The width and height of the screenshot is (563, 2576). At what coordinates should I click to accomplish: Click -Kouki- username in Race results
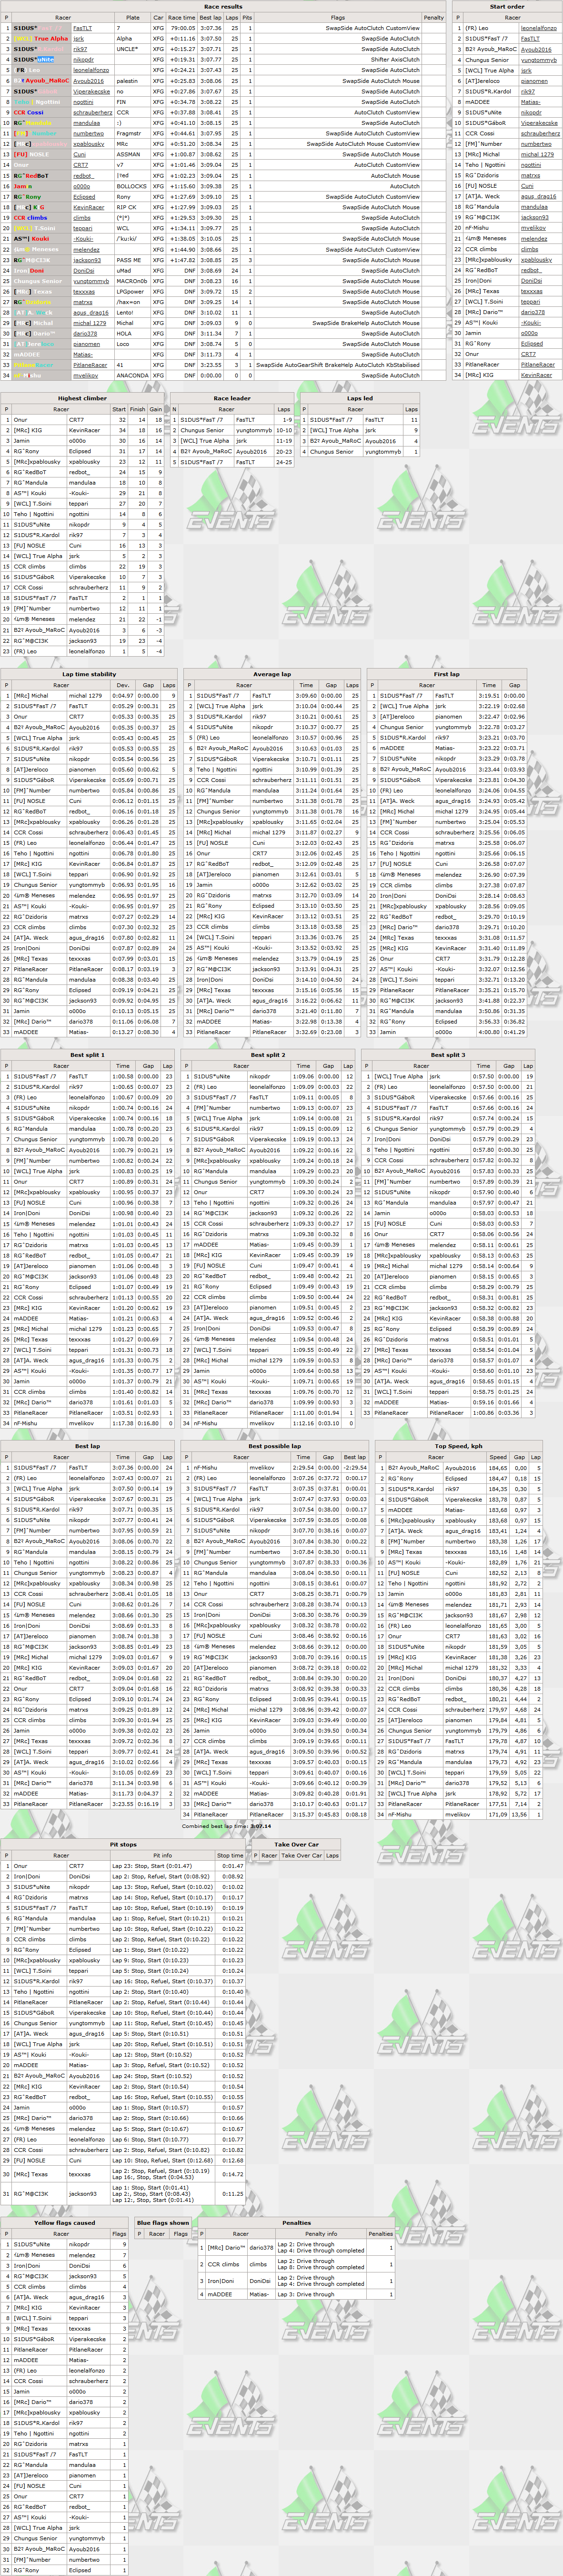pos(83,239)
